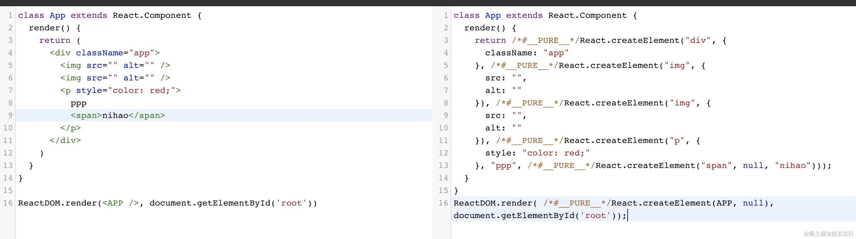
Task: Click 'root' string in the JSX source pane
Action: coord(291,203)
